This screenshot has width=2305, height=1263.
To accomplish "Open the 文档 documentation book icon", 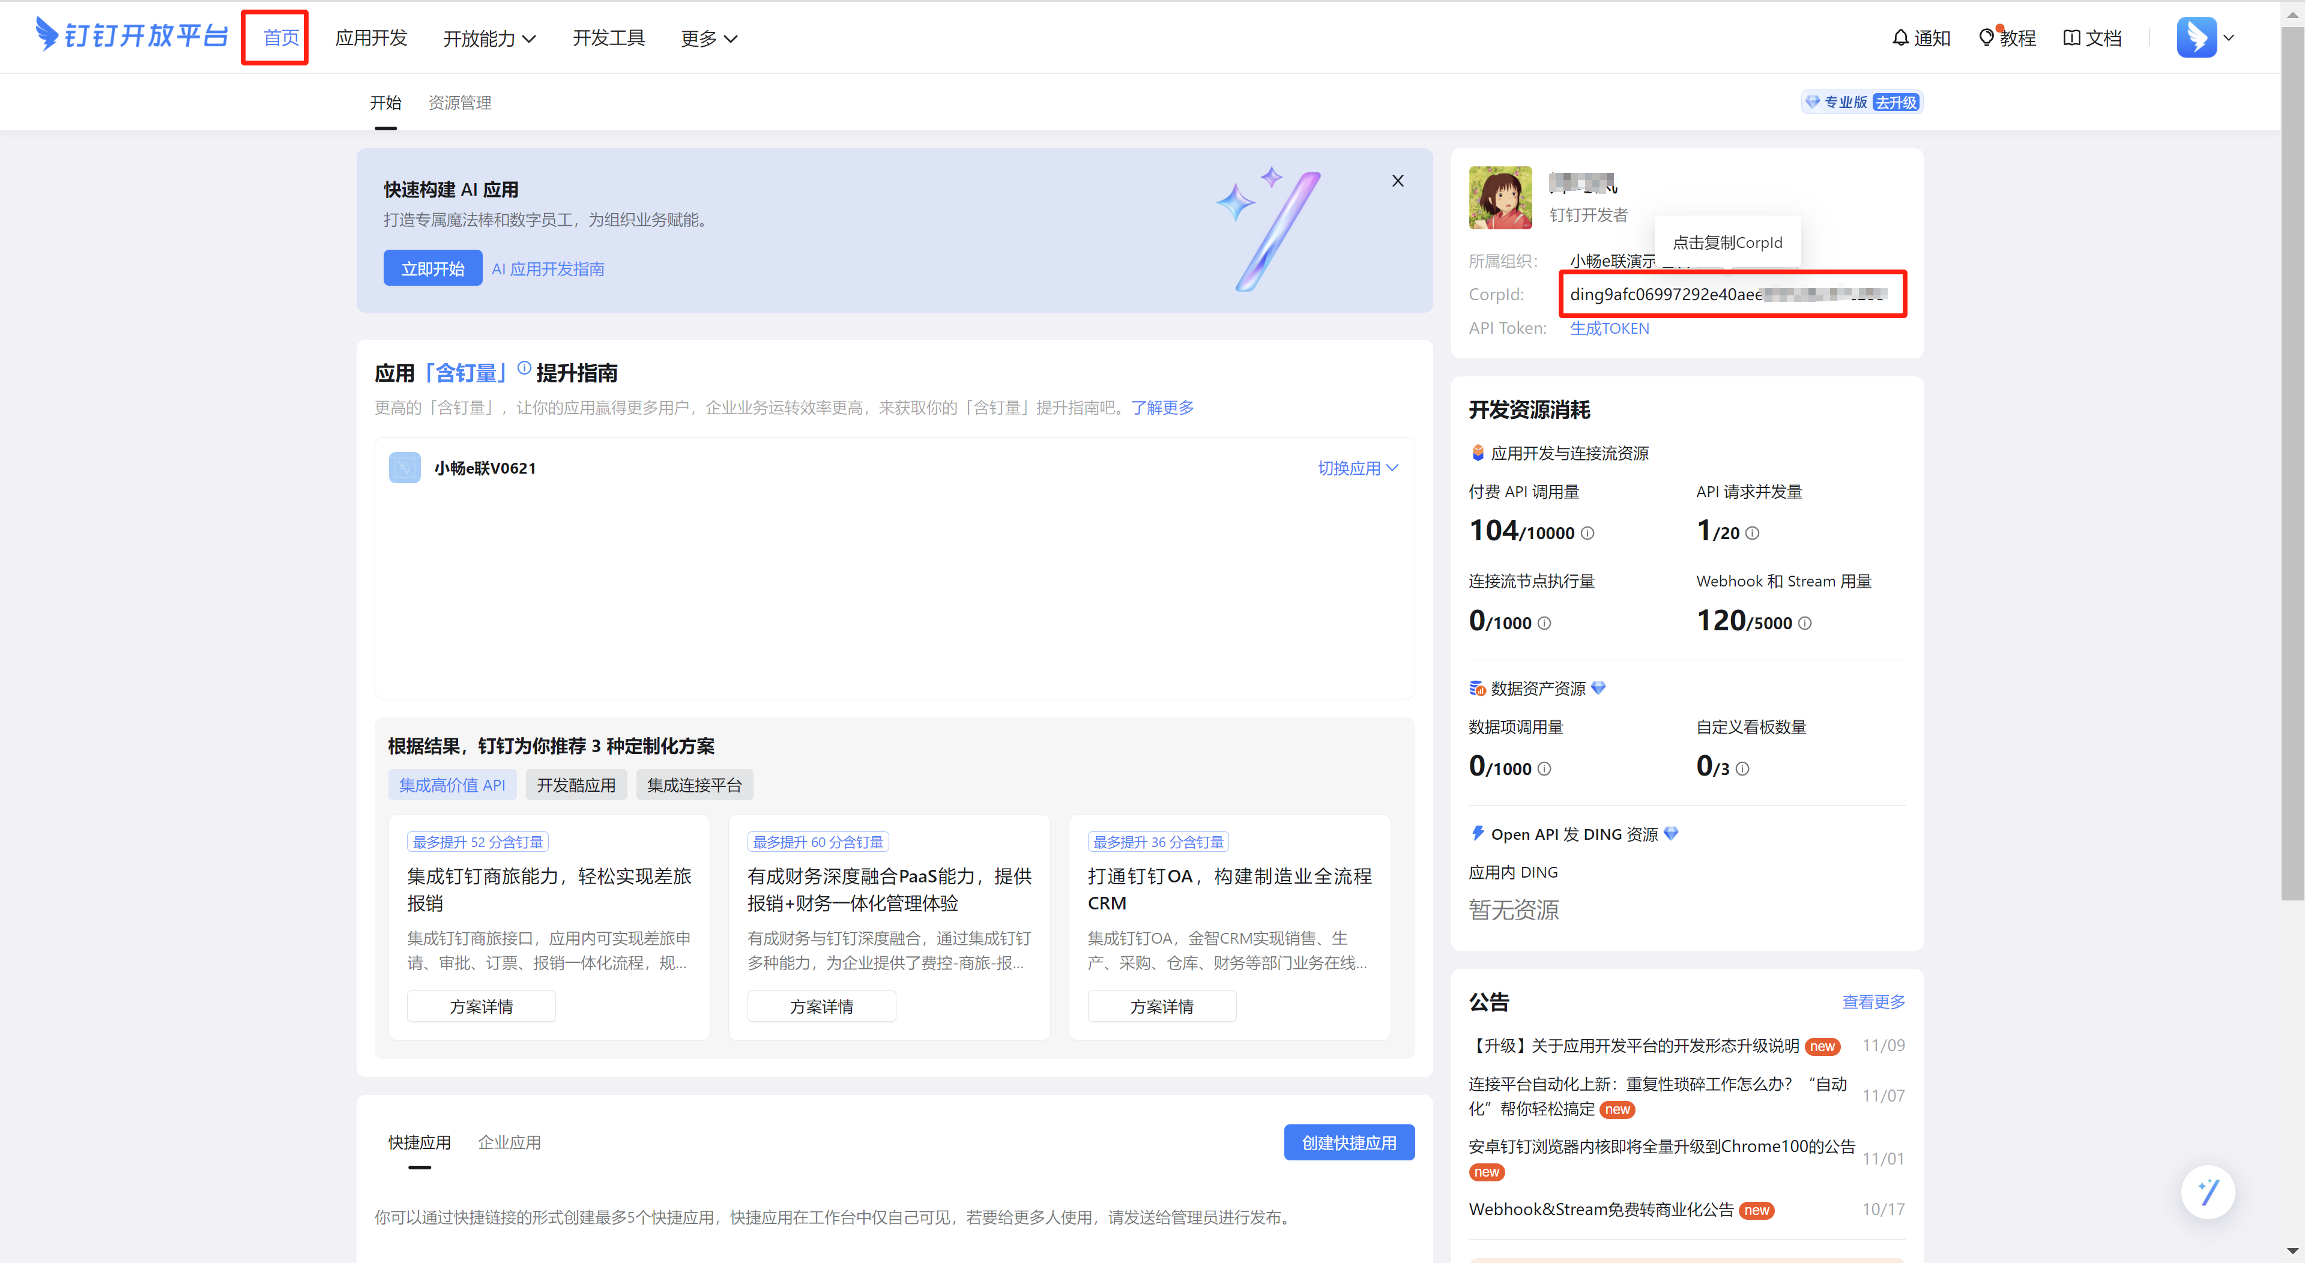I will [2092, 38].
